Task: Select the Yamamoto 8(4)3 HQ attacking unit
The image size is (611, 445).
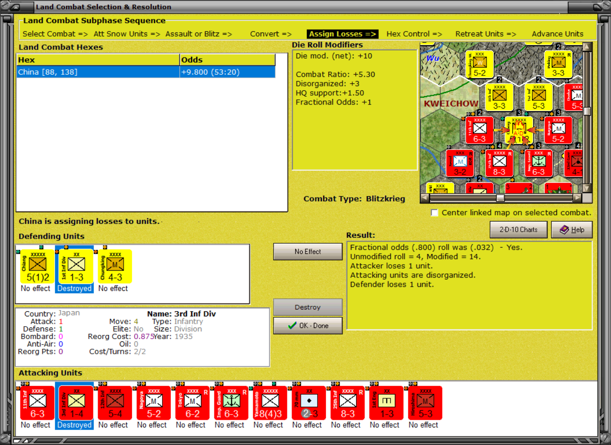Action: 270,403
